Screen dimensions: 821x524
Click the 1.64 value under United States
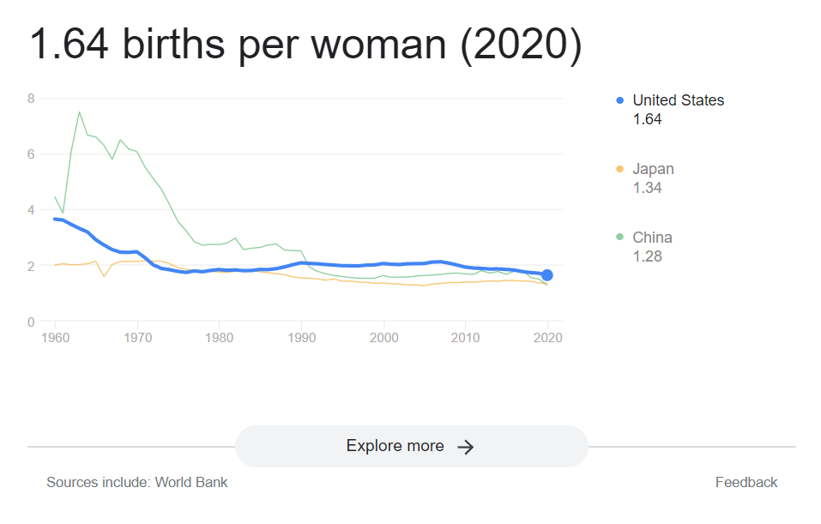coord(647,119)
